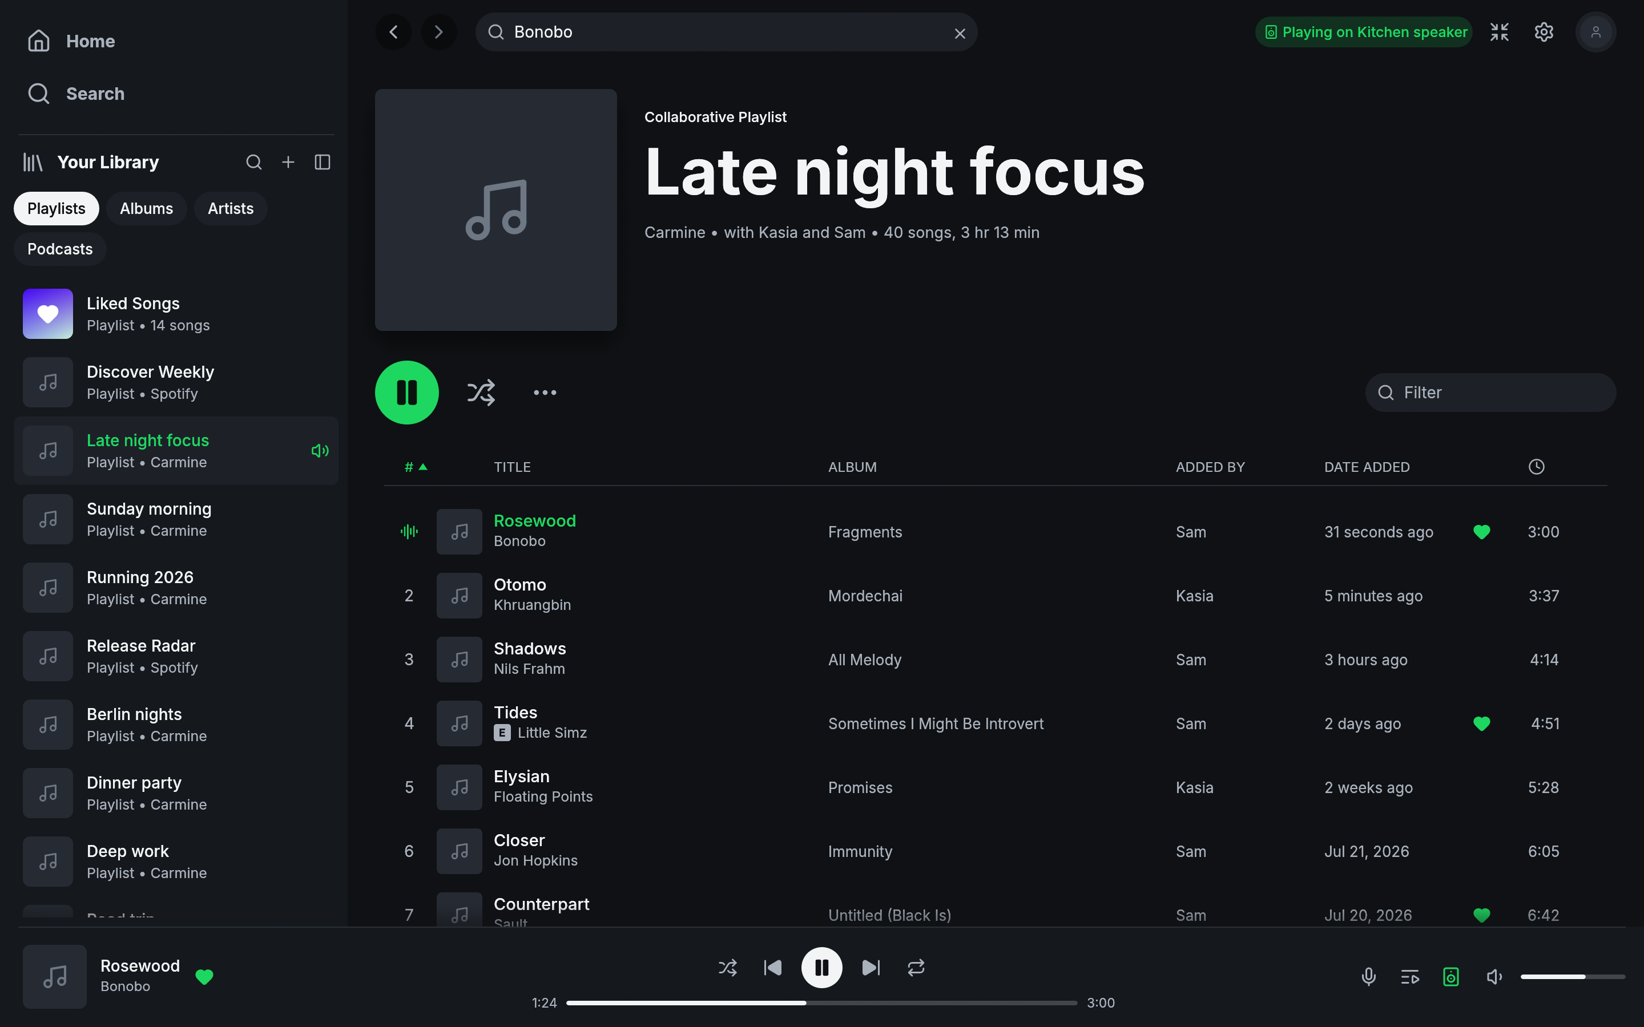Open the user profile avatar
Image resolution: width=1644 pixels, height=1027 pixels.
[1595, 32]
